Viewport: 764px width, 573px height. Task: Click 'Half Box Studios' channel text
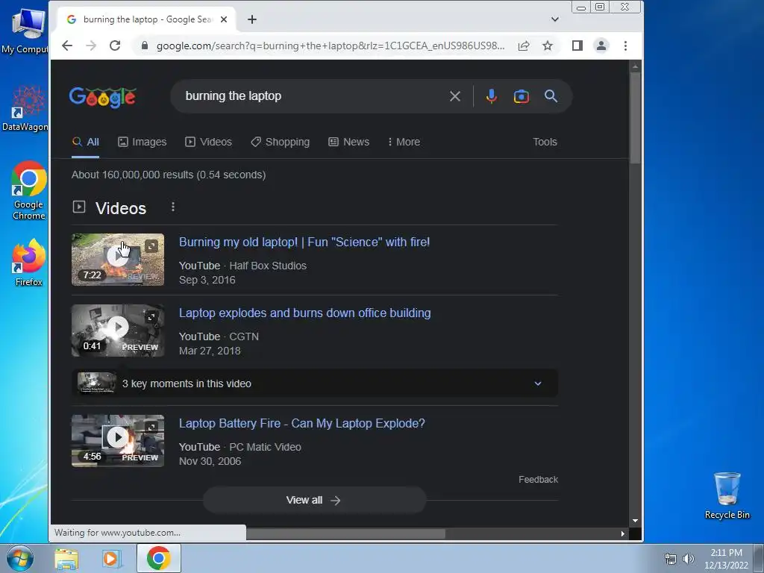pos(268,266)
